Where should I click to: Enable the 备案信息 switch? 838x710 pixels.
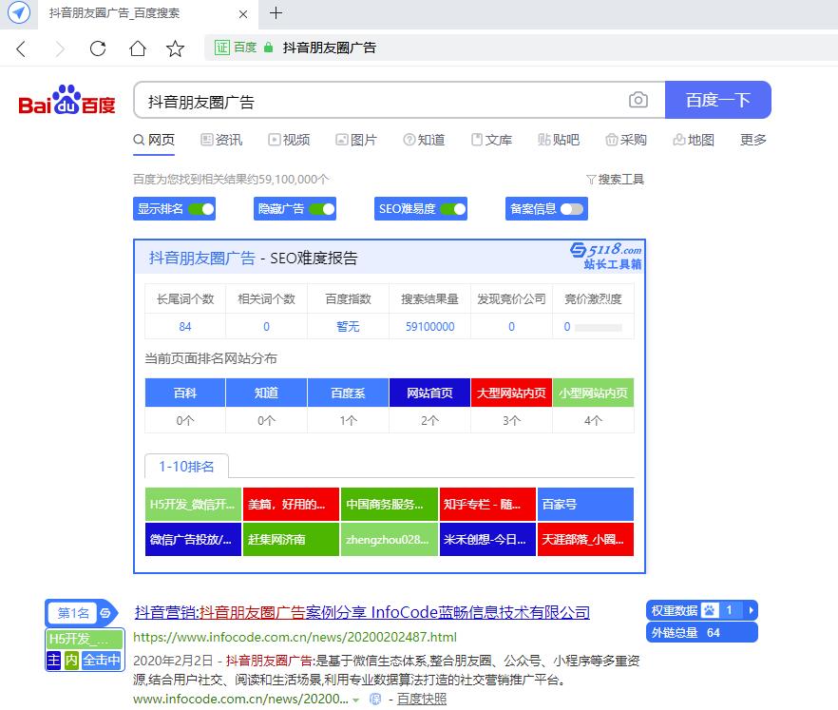pyautogui.click(x=572, y=208)
